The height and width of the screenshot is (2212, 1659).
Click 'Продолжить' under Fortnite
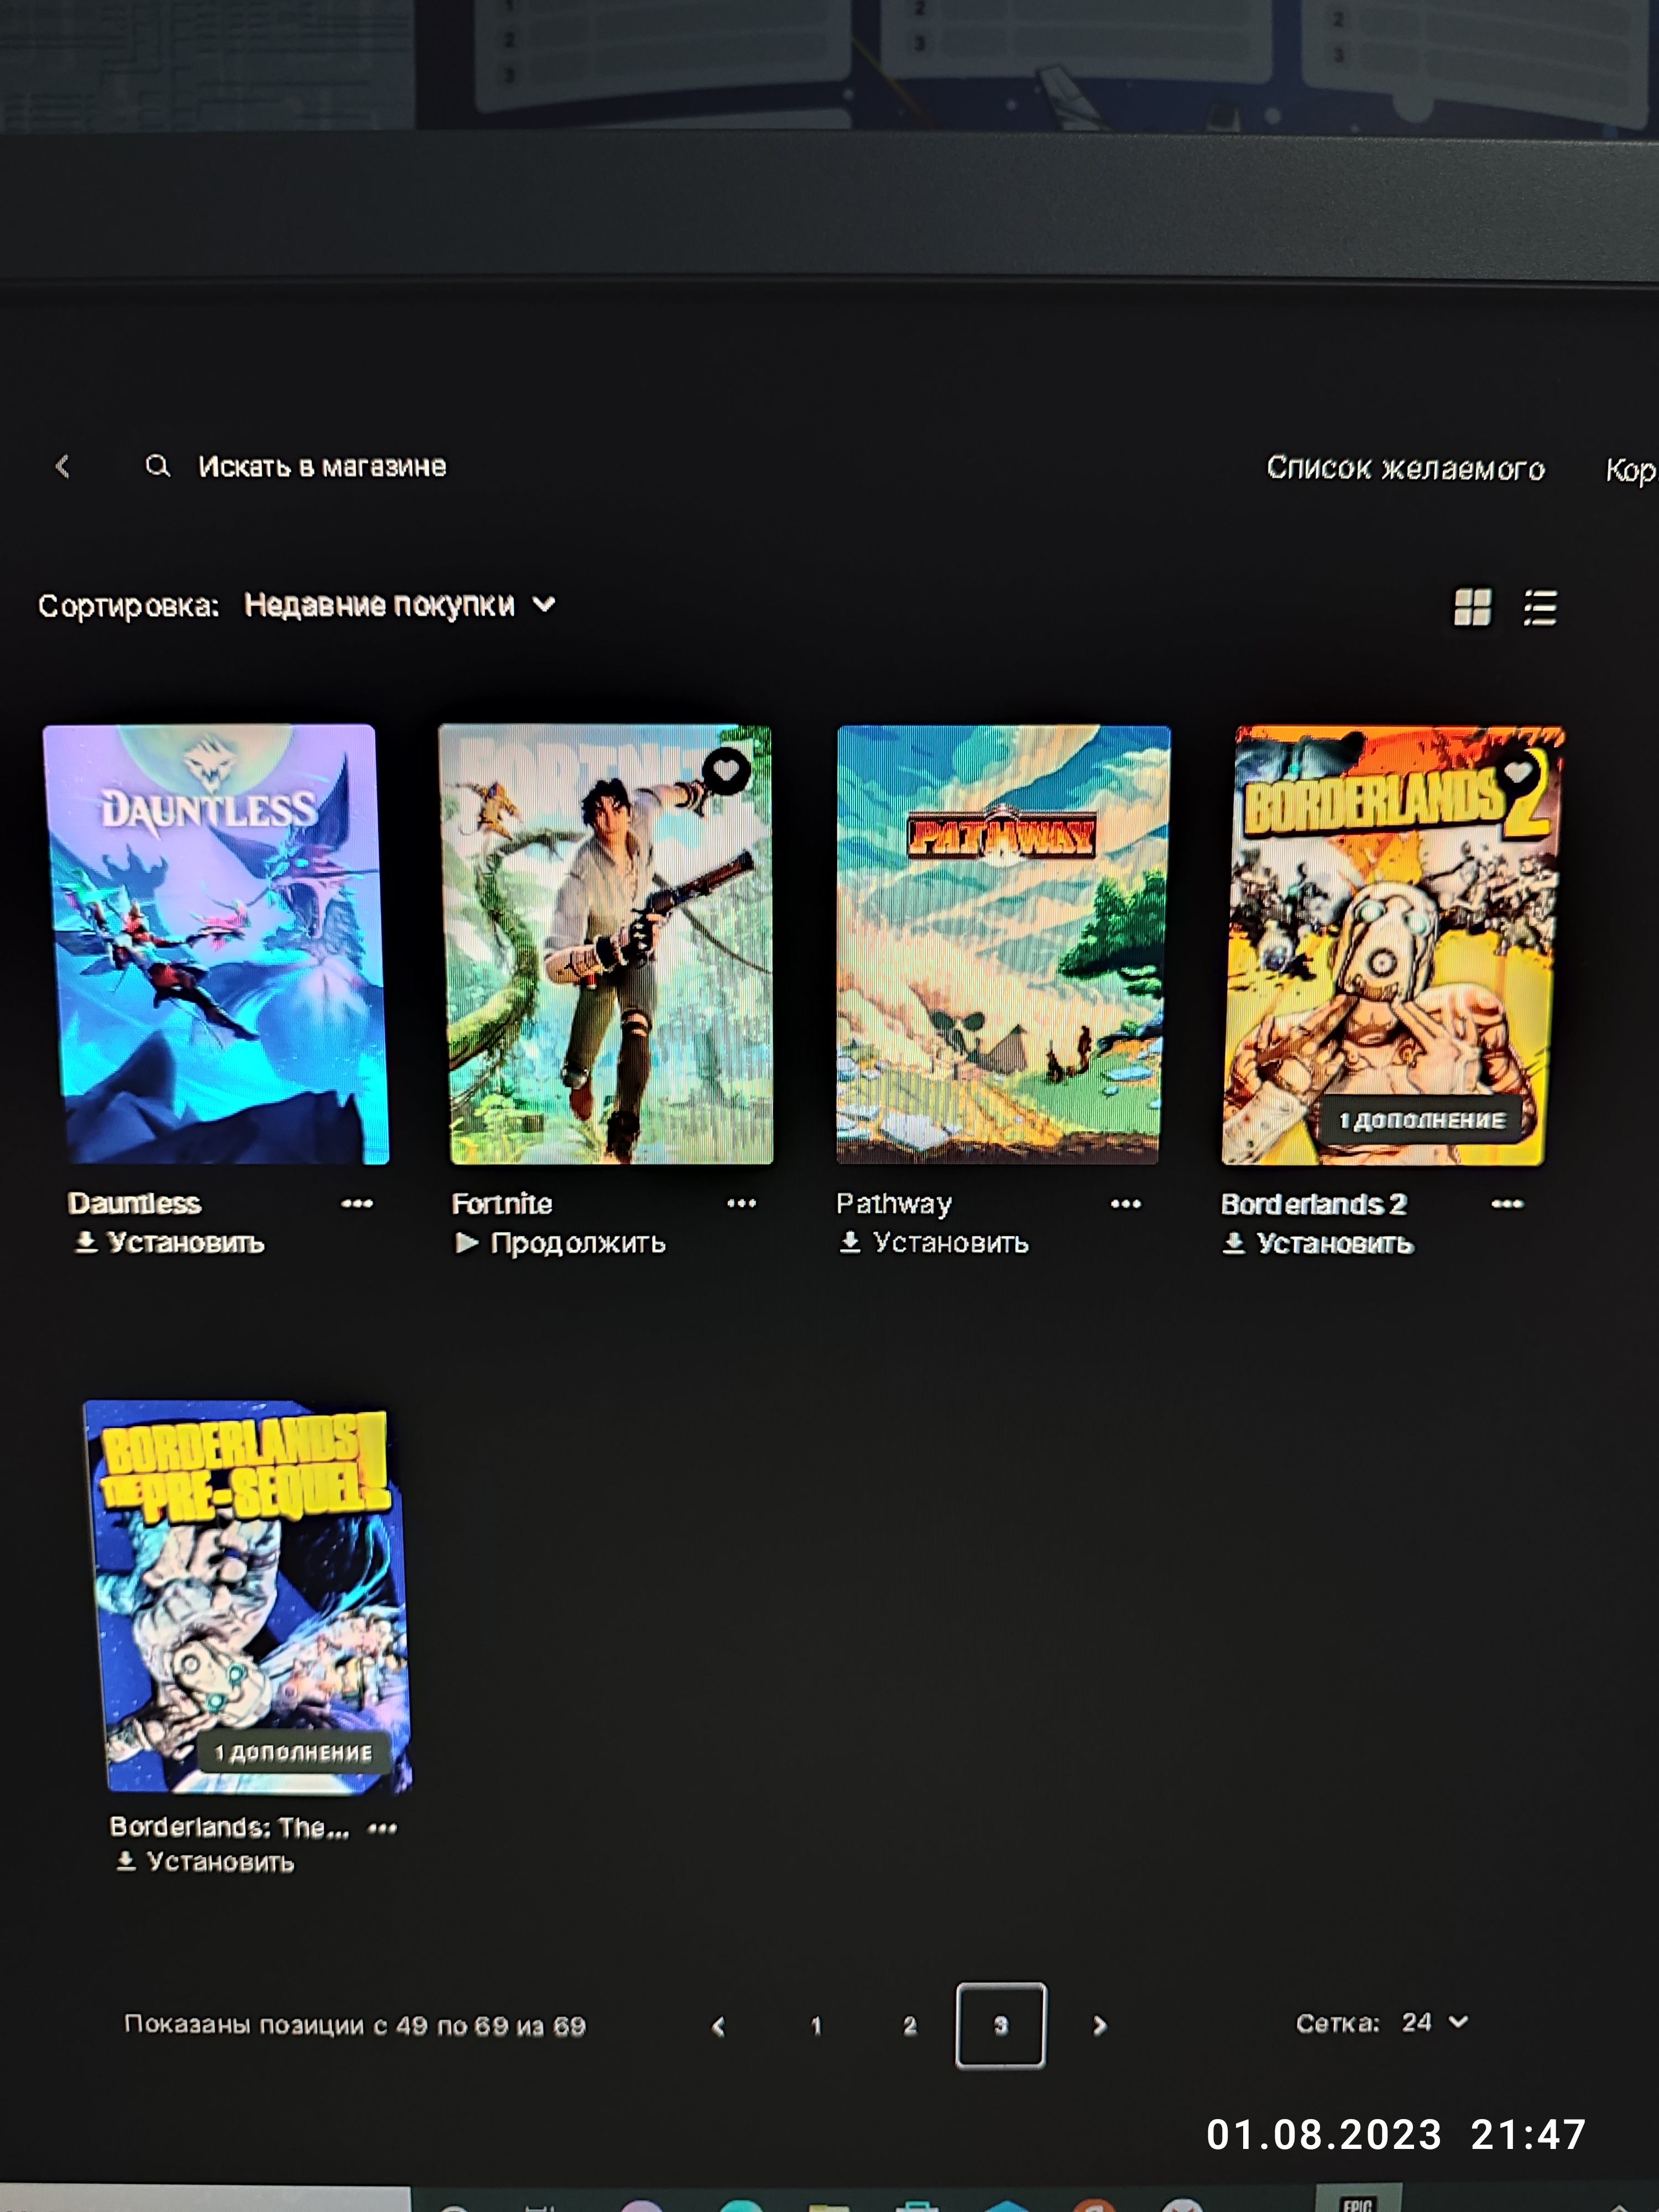[x=560, y=1243]
